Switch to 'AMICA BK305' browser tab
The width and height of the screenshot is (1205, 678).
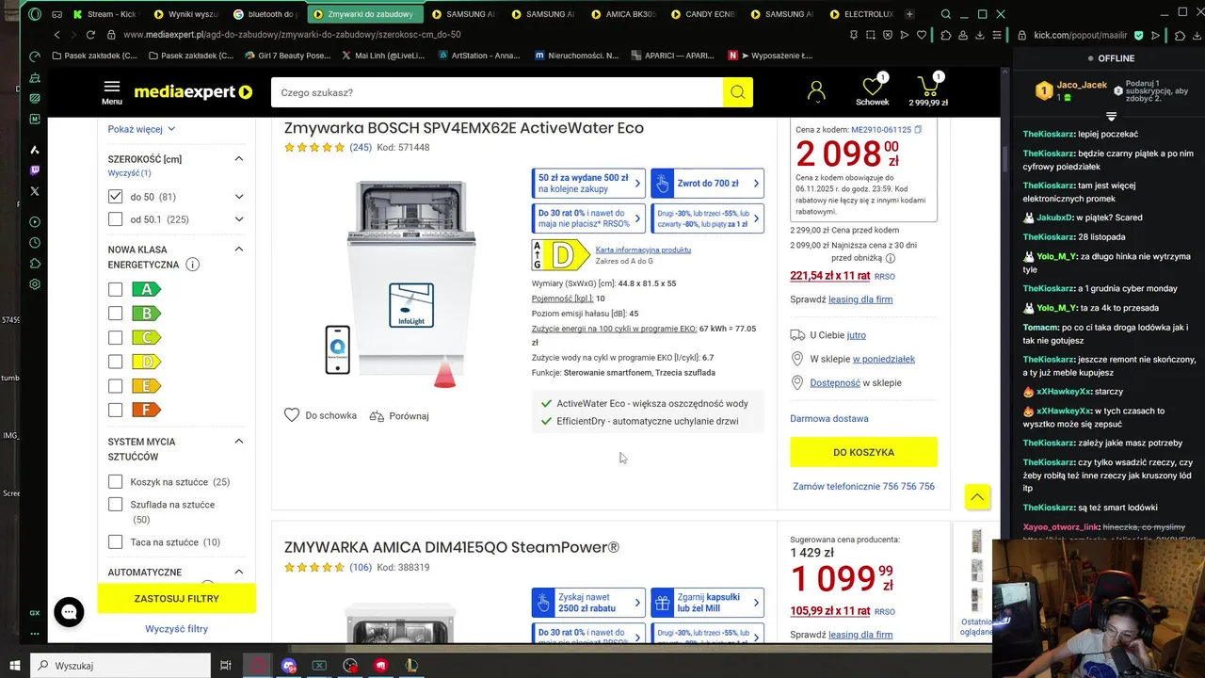click(x=626, y=14)
